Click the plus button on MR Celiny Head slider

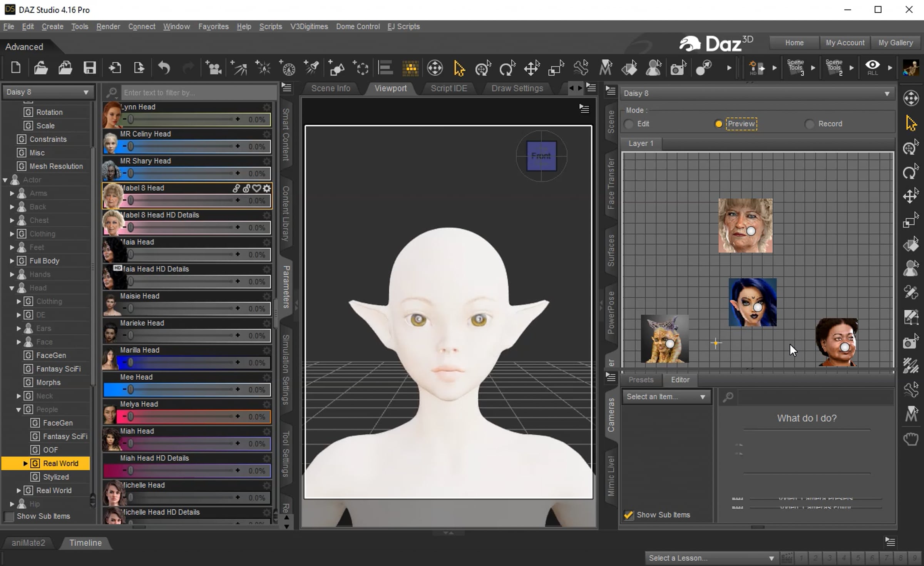(238, 146)
